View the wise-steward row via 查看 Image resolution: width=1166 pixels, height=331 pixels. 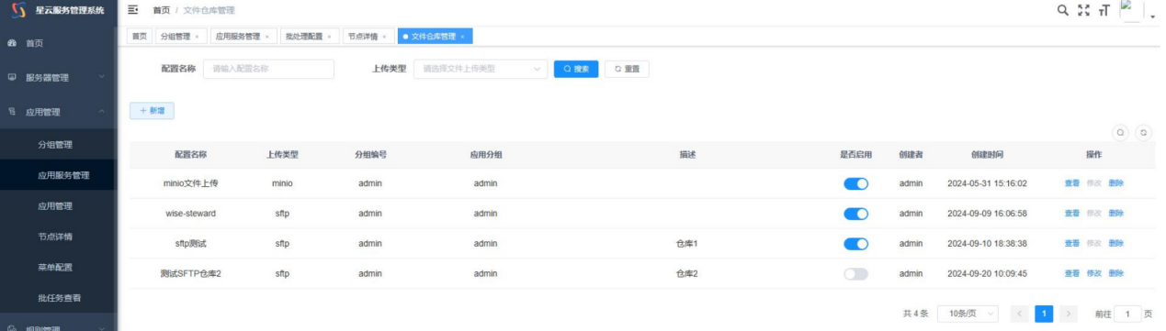coord(1072,214)
